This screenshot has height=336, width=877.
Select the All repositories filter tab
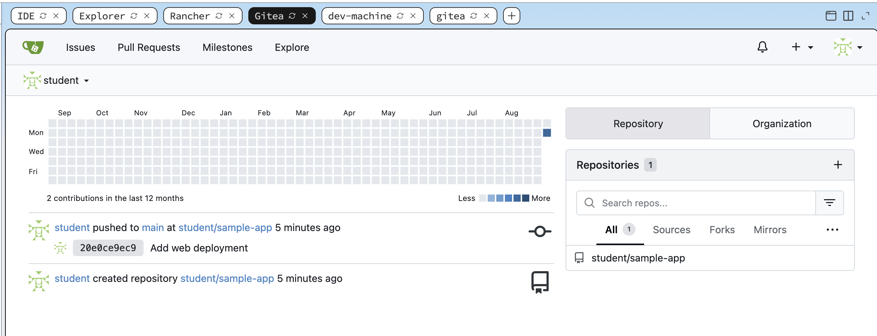coord(620,230)
